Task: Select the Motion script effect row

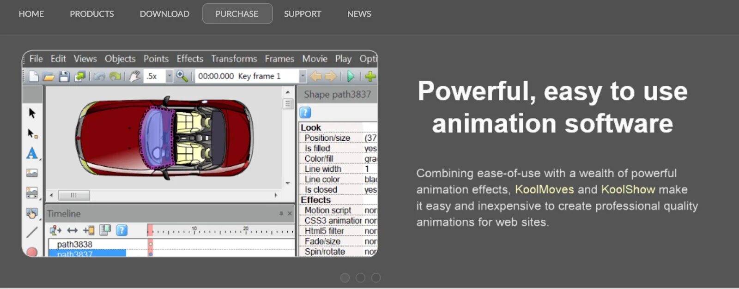Action: click(339, 210)
